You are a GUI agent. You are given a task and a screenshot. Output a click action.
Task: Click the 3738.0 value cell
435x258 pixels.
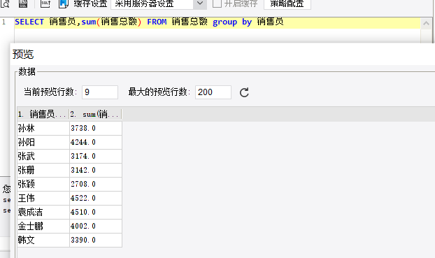[x=96, y=128]
